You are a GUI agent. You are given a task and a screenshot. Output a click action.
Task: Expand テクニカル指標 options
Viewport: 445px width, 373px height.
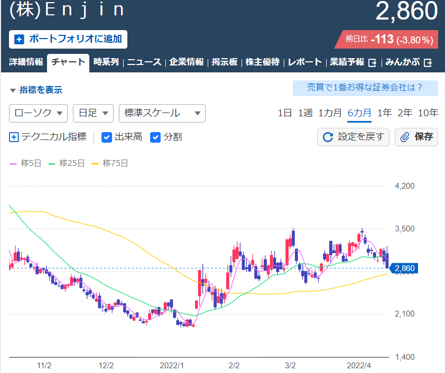48,137
